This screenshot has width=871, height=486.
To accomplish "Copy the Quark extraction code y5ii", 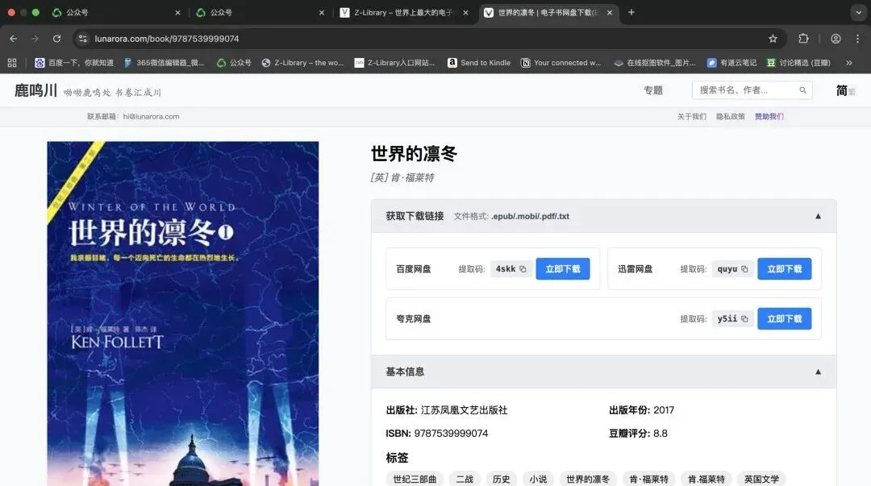I will 744,319.
